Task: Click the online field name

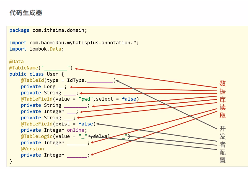Action: pyautogui.click(x=76, y=130)
